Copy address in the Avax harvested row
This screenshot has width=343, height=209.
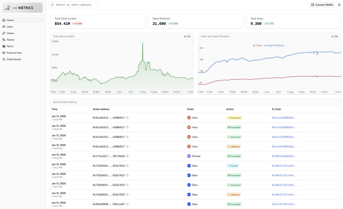[127, 127]
